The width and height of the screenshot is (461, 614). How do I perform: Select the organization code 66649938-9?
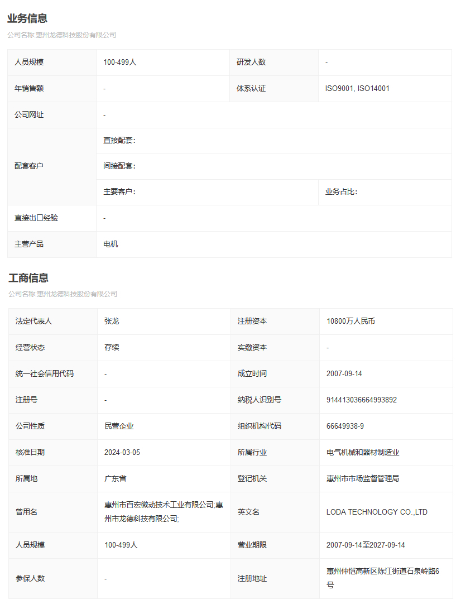(345, 426)
